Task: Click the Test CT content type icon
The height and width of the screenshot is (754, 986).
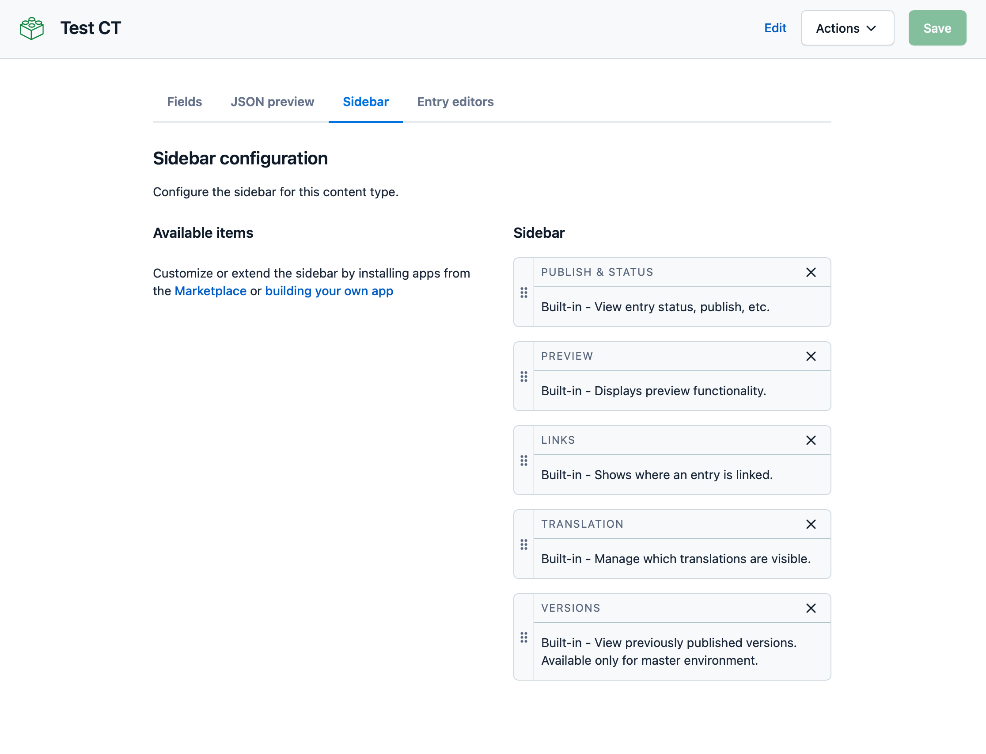Action: [x=31, y=28]
